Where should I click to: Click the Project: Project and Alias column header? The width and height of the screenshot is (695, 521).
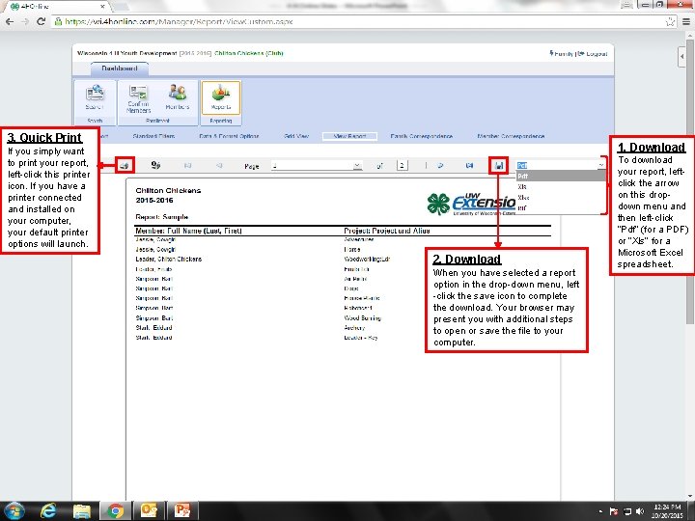tap(387, 231)
